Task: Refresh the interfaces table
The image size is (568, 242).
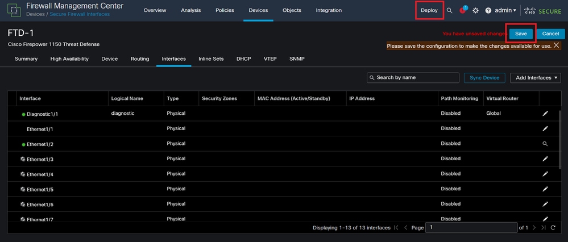Action: (553, 228)
